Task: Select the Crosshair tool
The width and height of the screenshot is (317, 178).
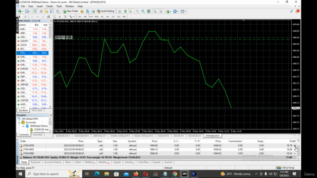Action: pyautogui.click(x=25, y=16)
